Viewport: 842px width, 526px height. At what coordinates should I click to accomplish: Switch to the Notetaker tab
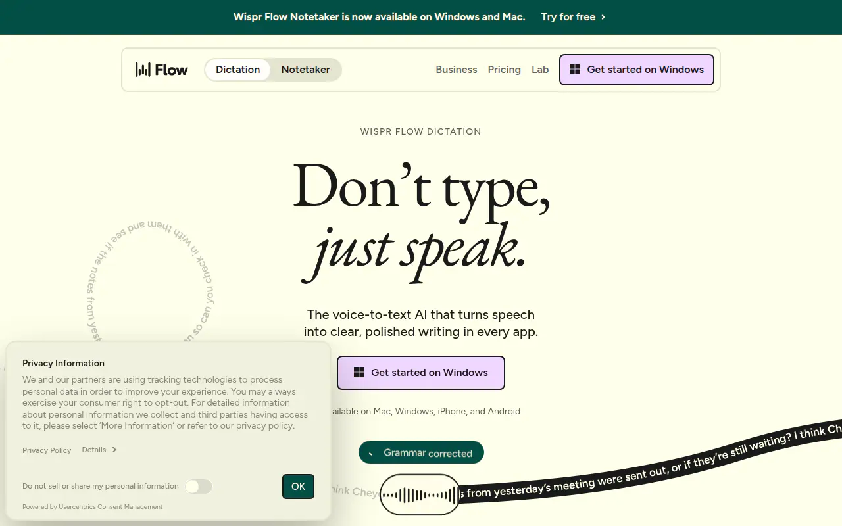point(305,70)
